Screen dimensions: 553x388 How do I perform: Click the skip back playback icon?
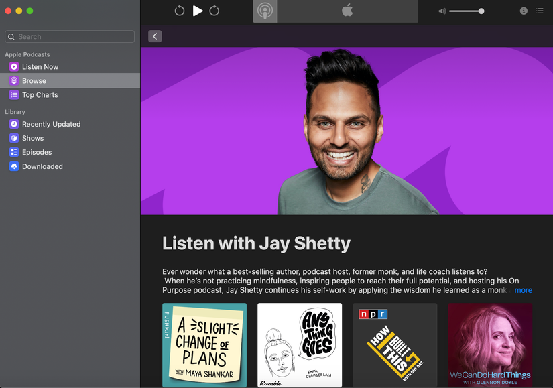[179, 11]
